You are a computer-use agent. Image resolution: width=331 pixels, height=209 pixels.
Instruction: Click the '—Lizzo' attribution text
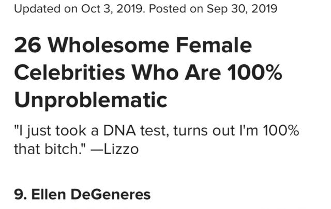115,149
